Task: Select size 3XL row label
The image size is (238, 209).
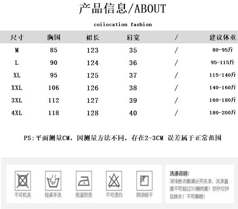Action: 17,100
